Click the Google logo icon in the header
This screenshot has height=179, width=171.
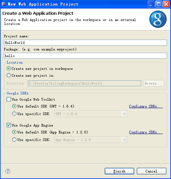pyautogui.click(x=158, y=19)
